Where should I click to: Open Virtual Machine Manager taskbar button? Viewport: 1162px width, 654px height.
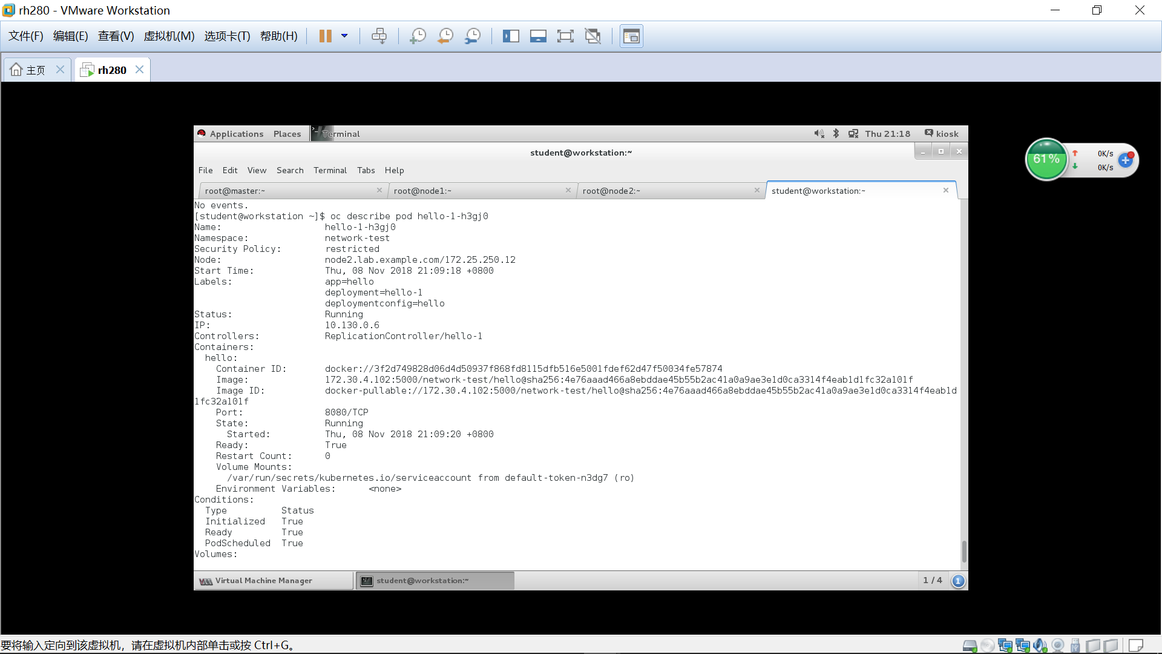pos(264,581)
